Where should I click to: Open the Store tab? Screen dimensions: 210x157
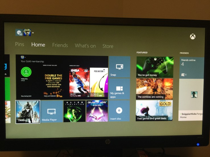coord(108,46)
